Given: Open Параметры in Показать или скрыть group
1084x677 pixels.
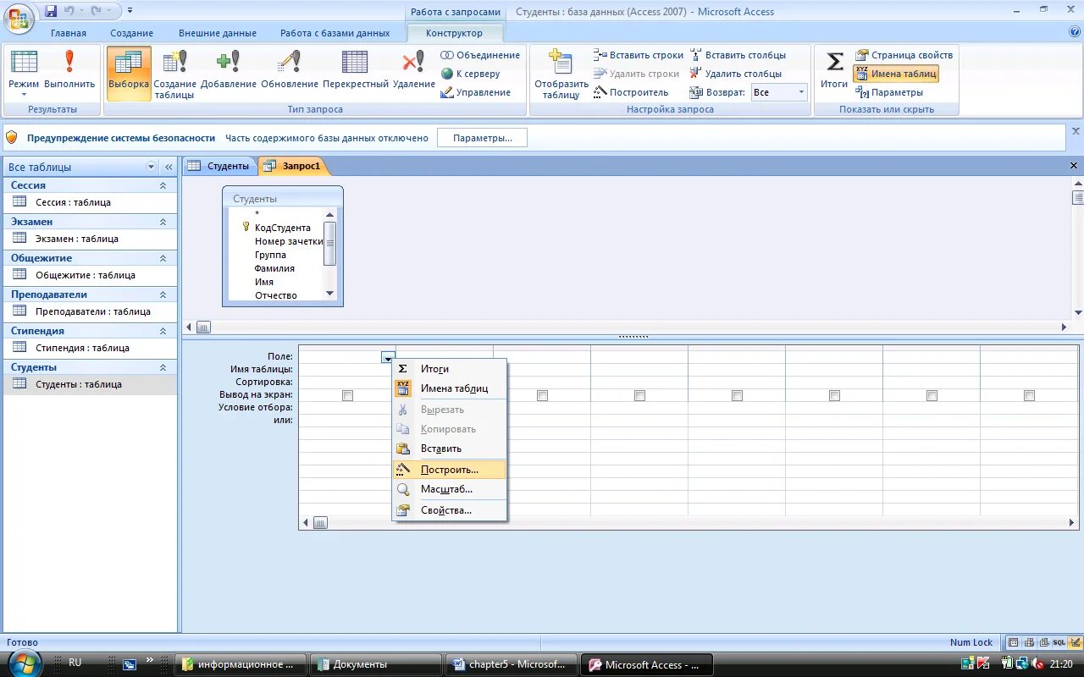Looking at the screenshot, I should coord(889,92).
